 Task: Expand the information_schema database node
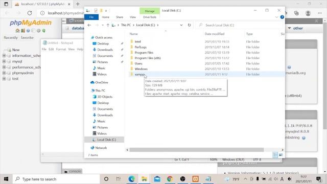(4, 56)
